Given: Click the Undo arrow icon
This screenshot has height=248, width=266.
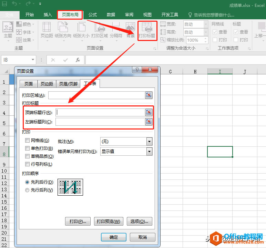Looking at the screenshot, I should click(14, 3).
